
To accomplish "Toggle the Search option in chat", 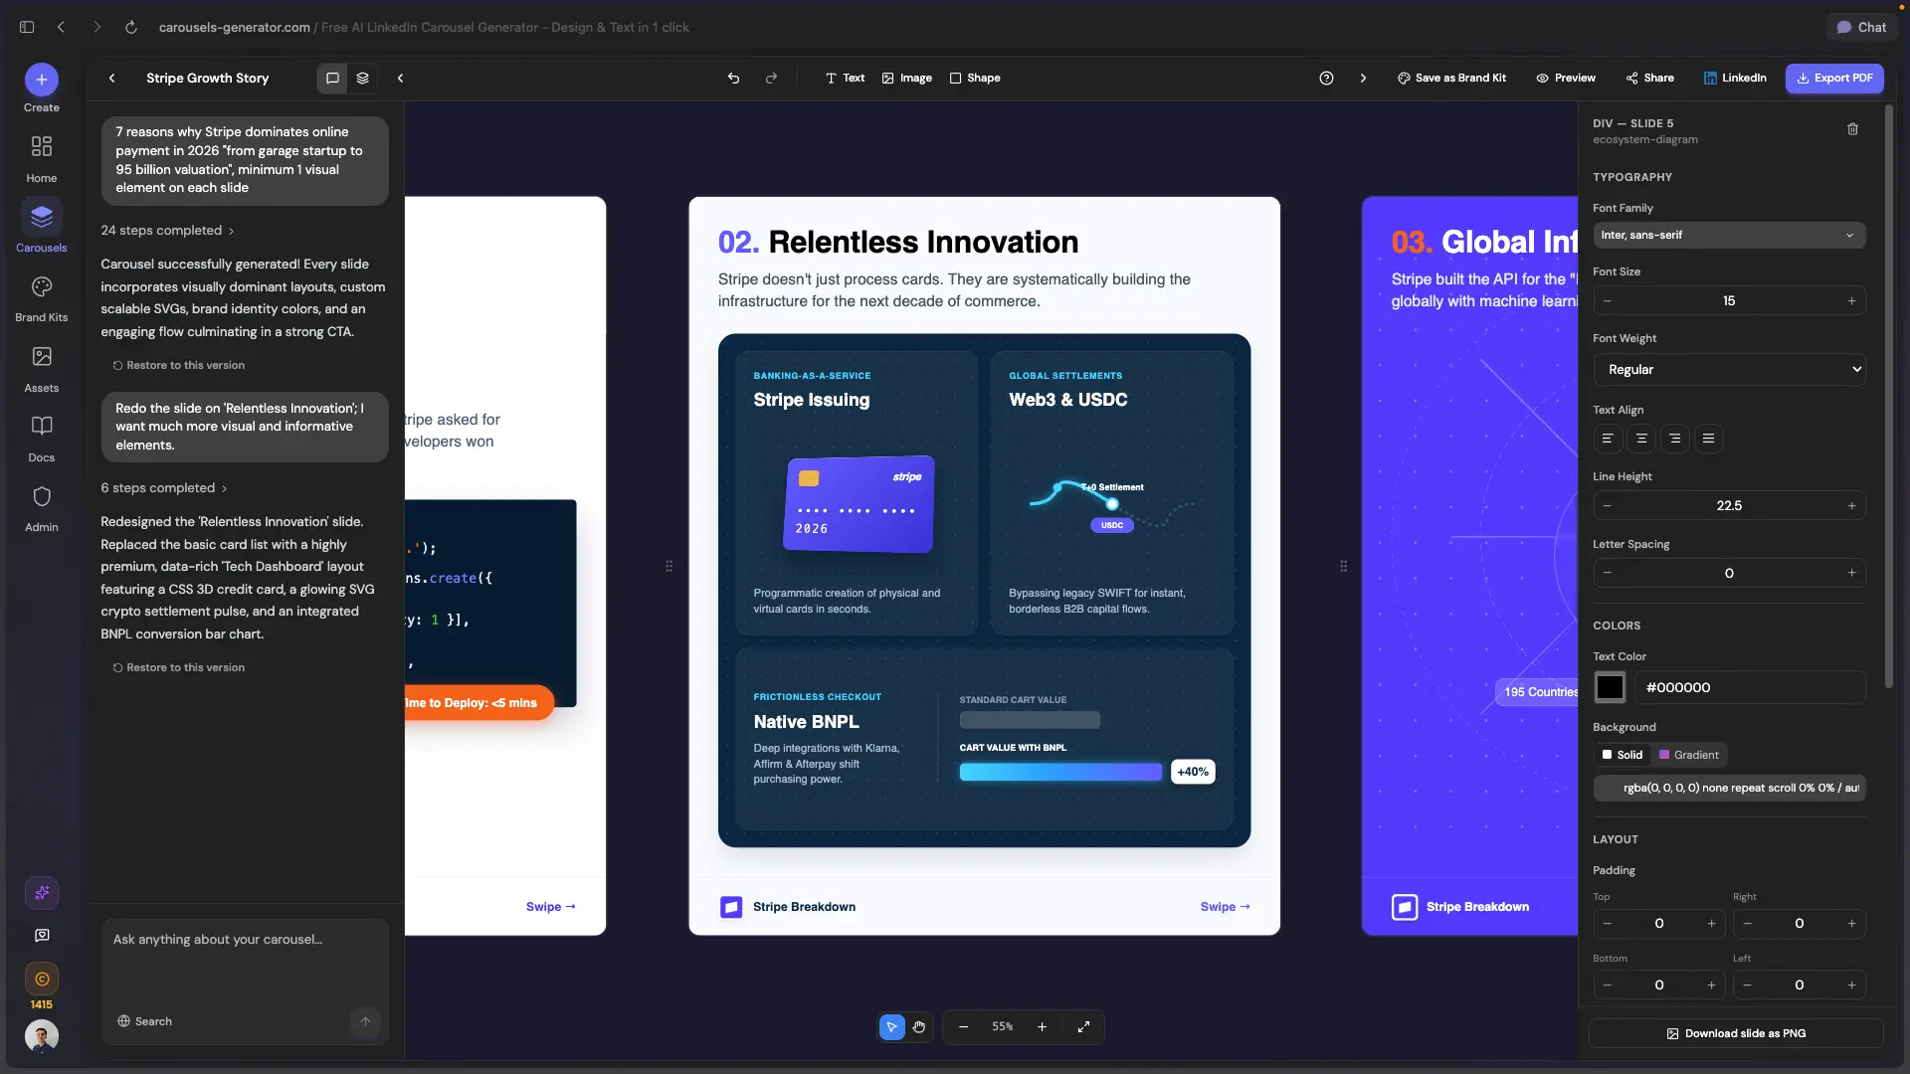I will (145, 1022).
